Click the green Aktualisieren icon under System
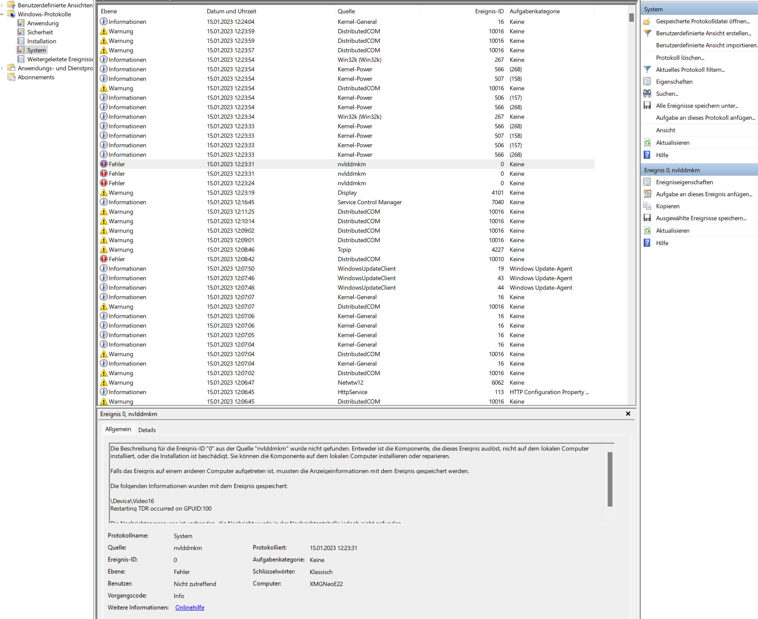This screenshot has height=619, width=758. (647, 143)
